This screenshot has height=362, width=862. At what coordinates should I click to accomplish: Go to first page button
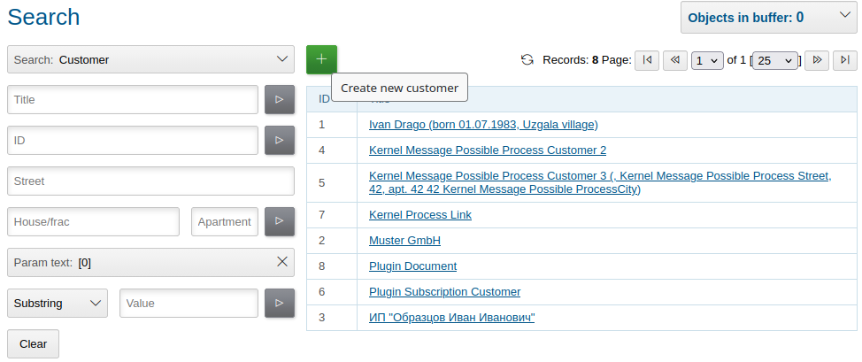pyautogui.click(x=647, y=60)
